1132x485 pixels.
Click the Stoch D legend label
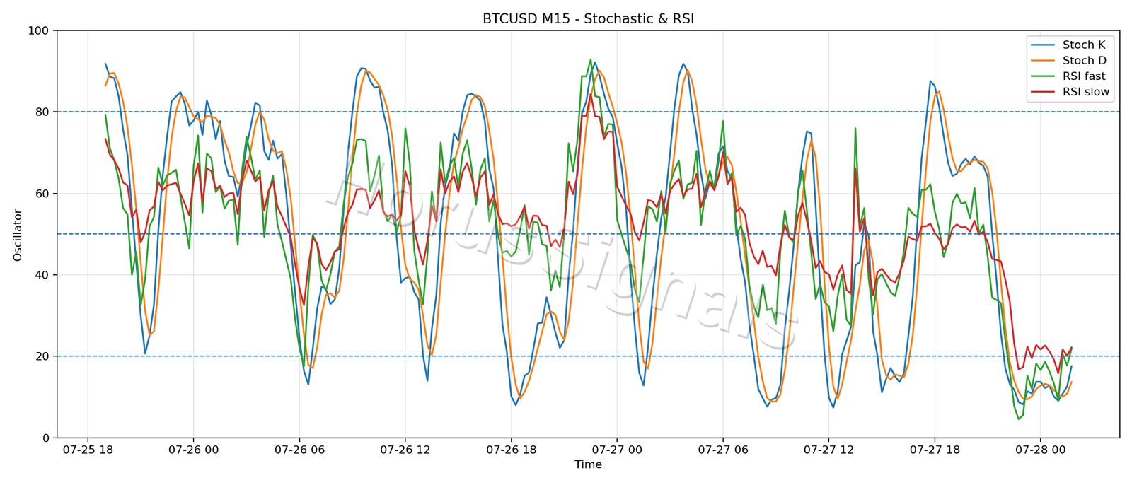[1085, 61]
